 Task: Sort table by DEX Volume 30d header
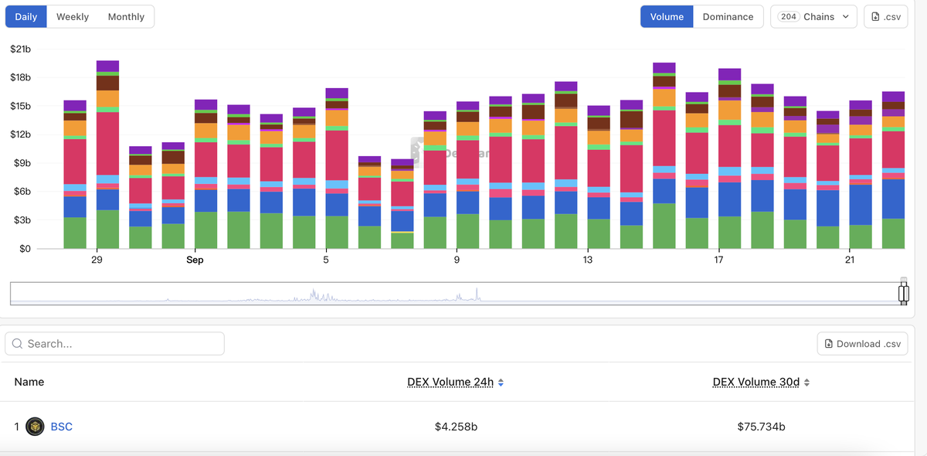tap(755, 383)
